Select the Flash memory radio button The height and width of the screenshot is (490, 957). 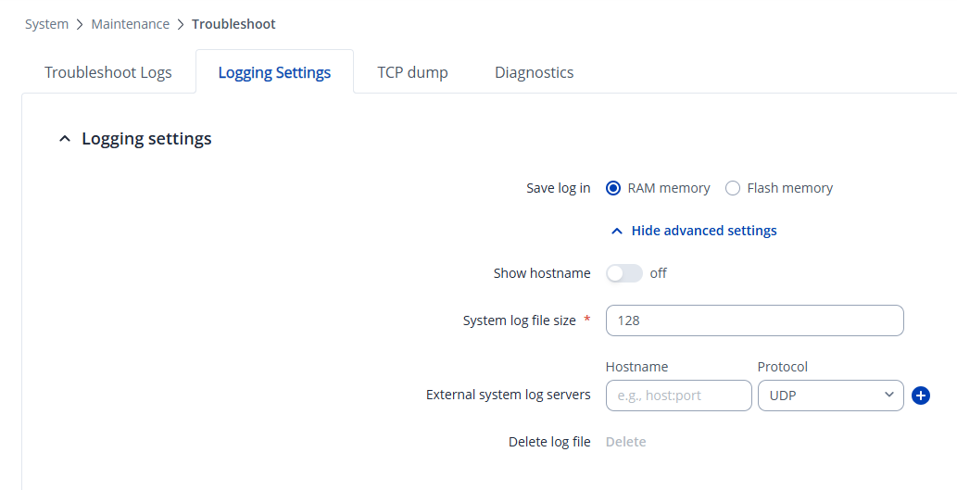point(733,188)
